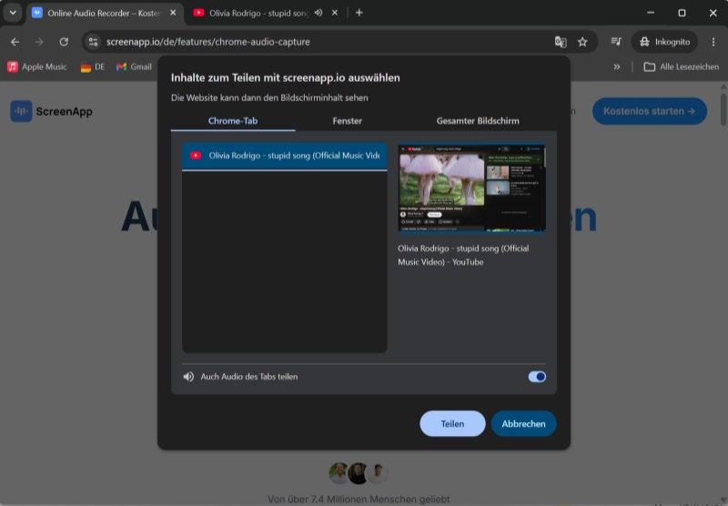Go back to the previous page

[15, 42]
